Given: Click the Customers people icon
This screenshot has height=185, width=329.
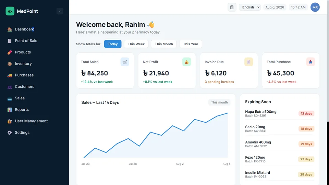Looking at the screenshot, I should (10, 87).
